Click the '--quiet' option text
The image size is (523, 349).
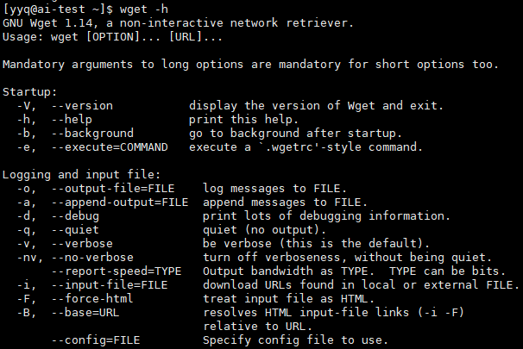coord(75,230)
